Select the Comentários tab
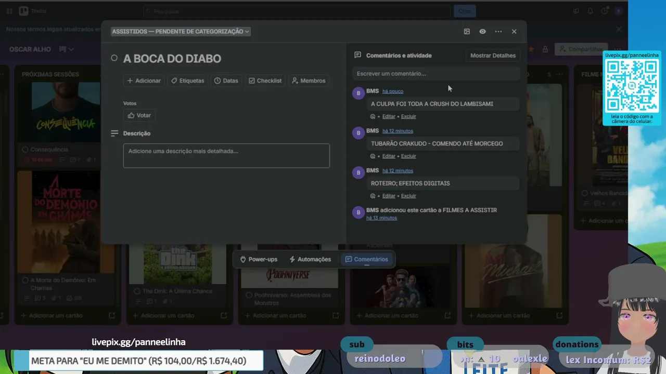The image size is (666, 374). pos(366,259)
